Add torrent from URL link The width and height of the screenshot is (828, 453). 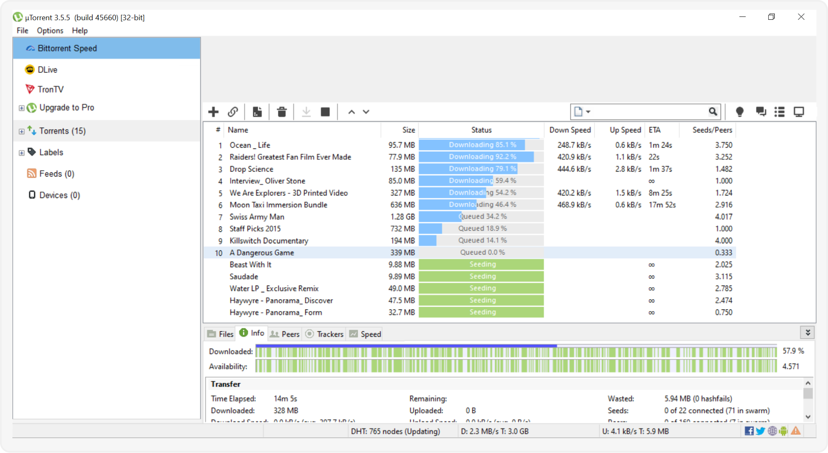click(233, 111)
